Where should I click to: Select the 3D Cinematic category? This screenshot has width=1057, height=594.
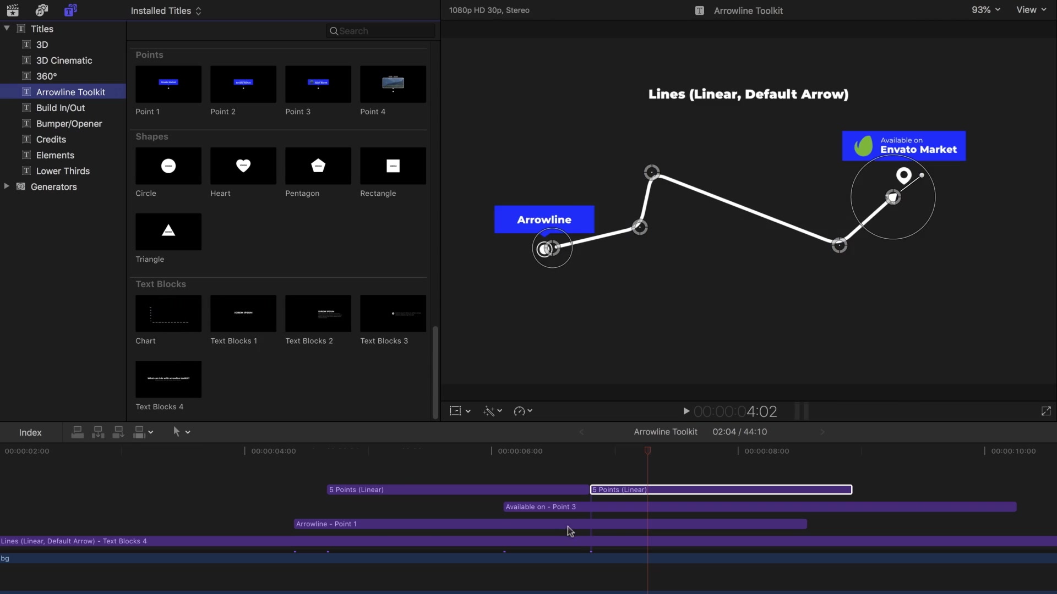click(63, 61)
